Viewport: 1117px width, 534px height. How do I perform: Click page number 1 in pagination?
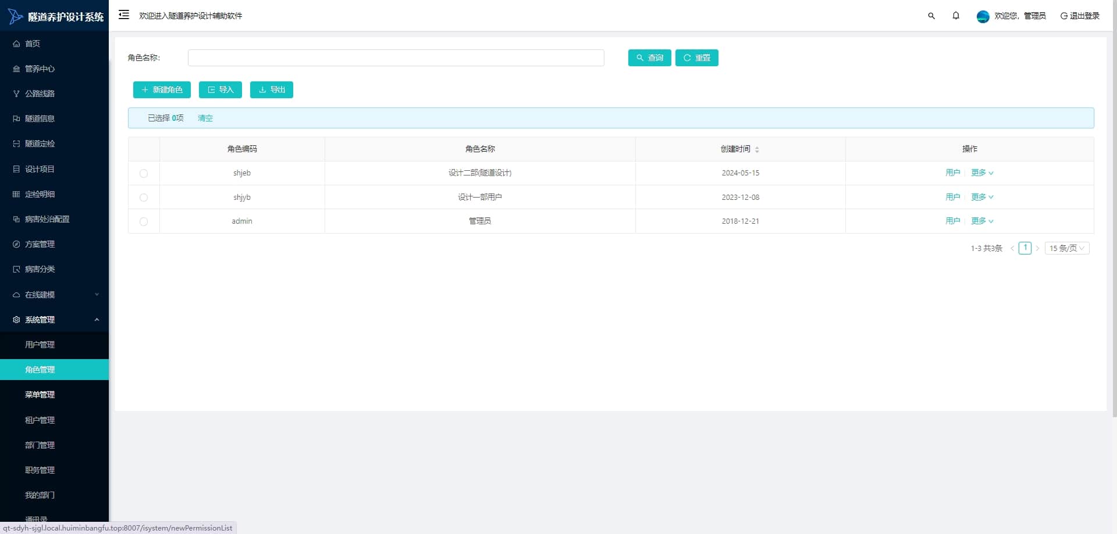point(1025,248)
